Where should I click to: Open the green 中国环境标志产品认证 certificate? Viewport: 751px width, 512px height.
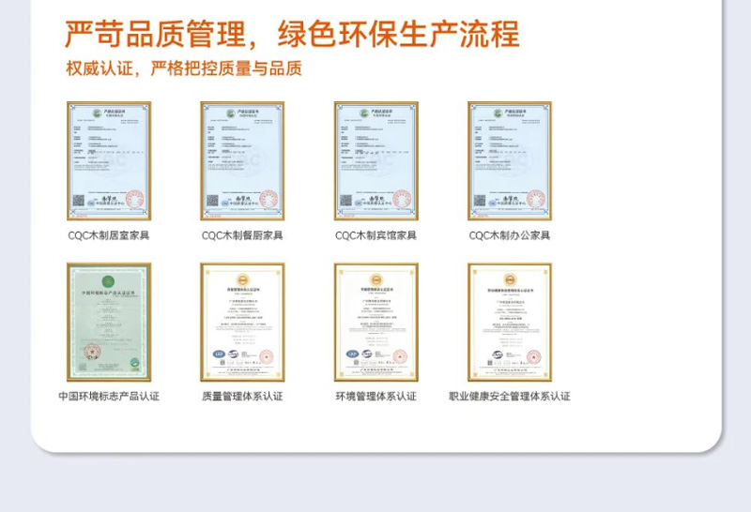click(109, 322)
